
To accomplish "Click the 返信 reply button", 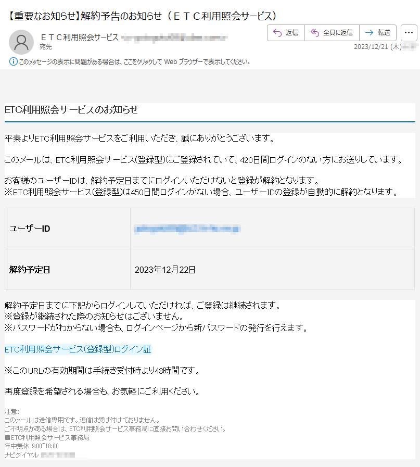I will pyautogui.click(x=285, y=33).
